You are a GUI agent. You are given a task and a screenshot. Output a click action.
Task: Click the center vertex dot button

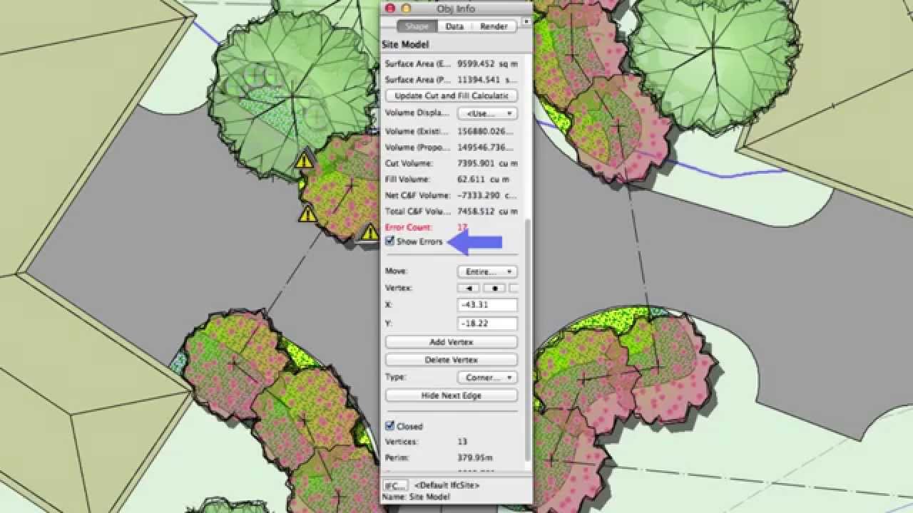pos(494,289)
